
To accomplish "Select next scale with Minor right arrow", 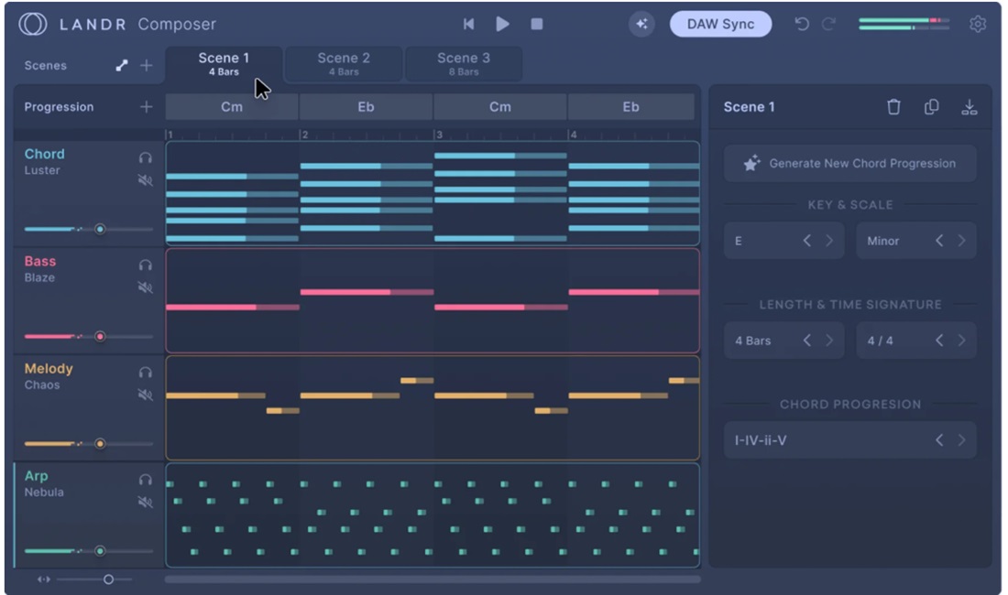I will tap(961, 241).
